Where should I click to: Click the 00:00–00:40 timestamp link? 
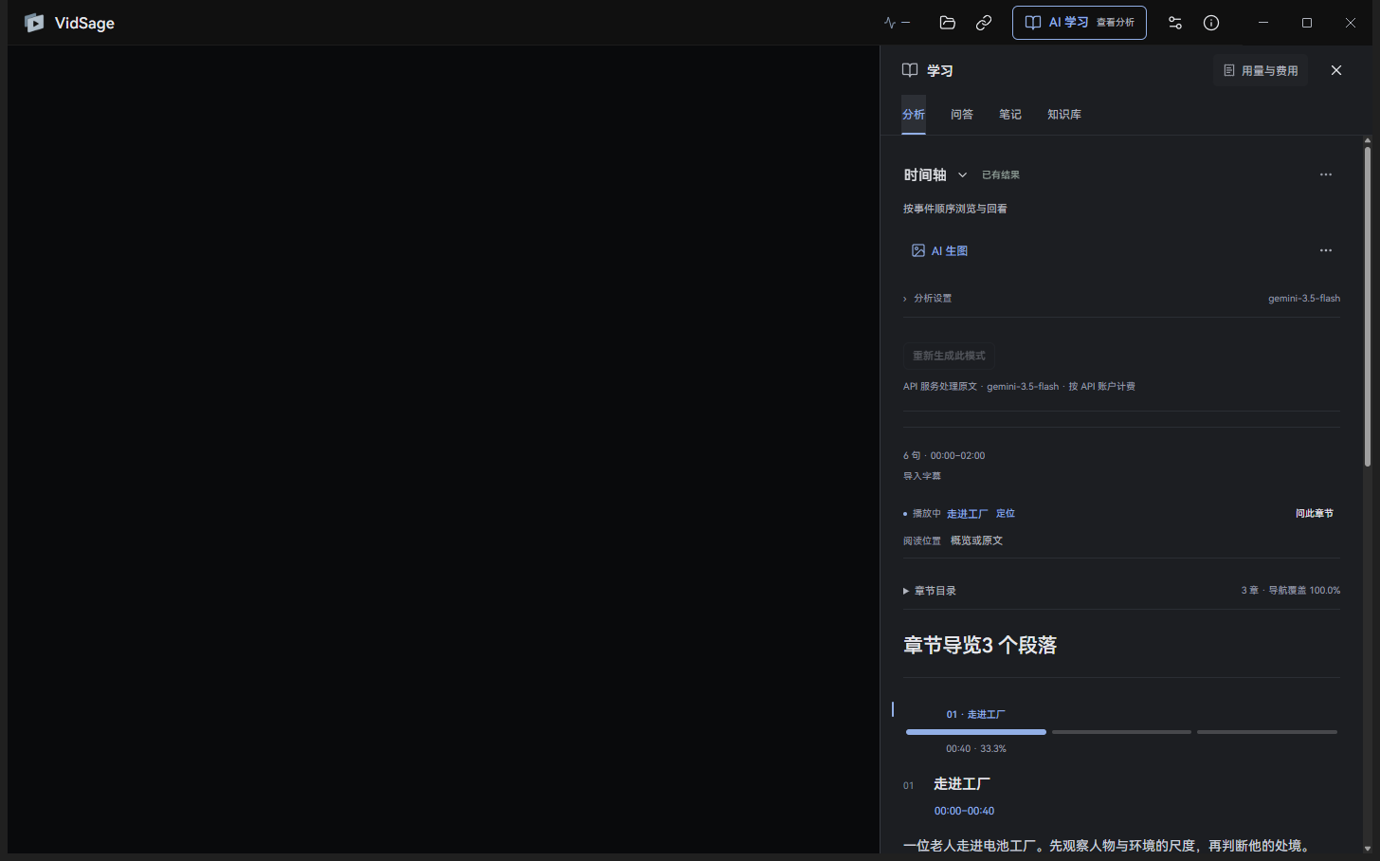(x=965, y=811)
